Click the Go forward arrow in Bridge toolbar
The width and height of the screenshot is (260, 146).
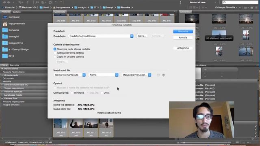coord(9,2)
